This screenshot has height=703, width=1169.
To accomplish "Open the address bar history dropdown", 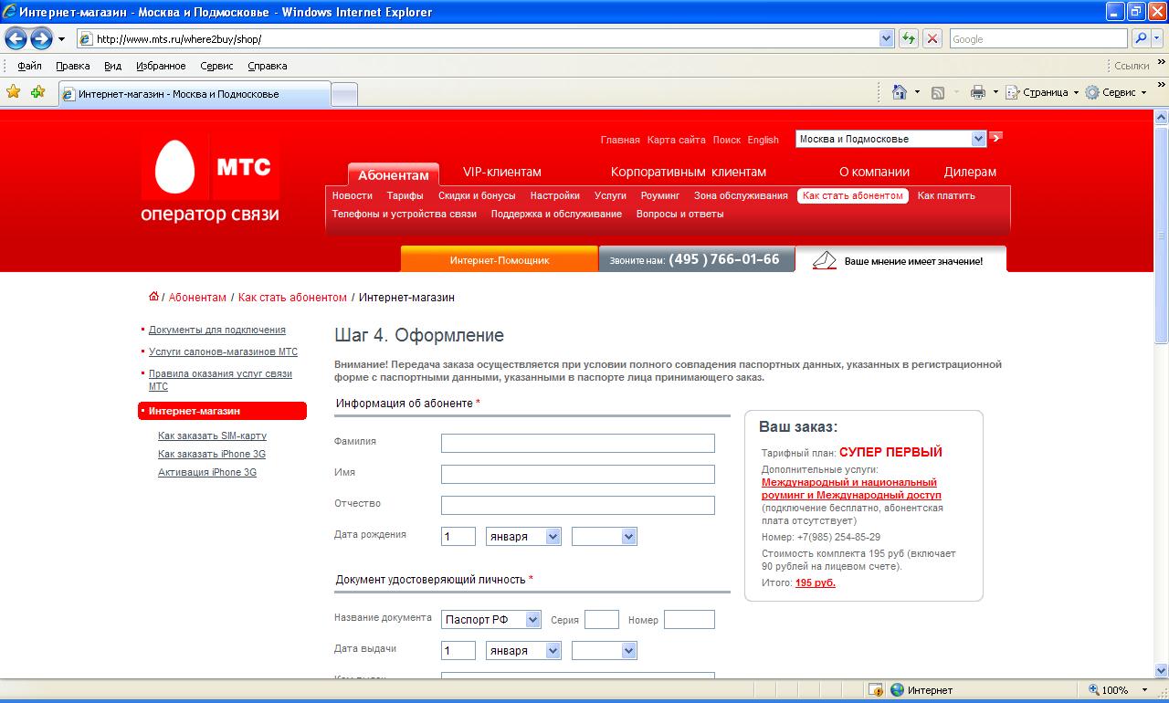I will click(x=886, y=38).
